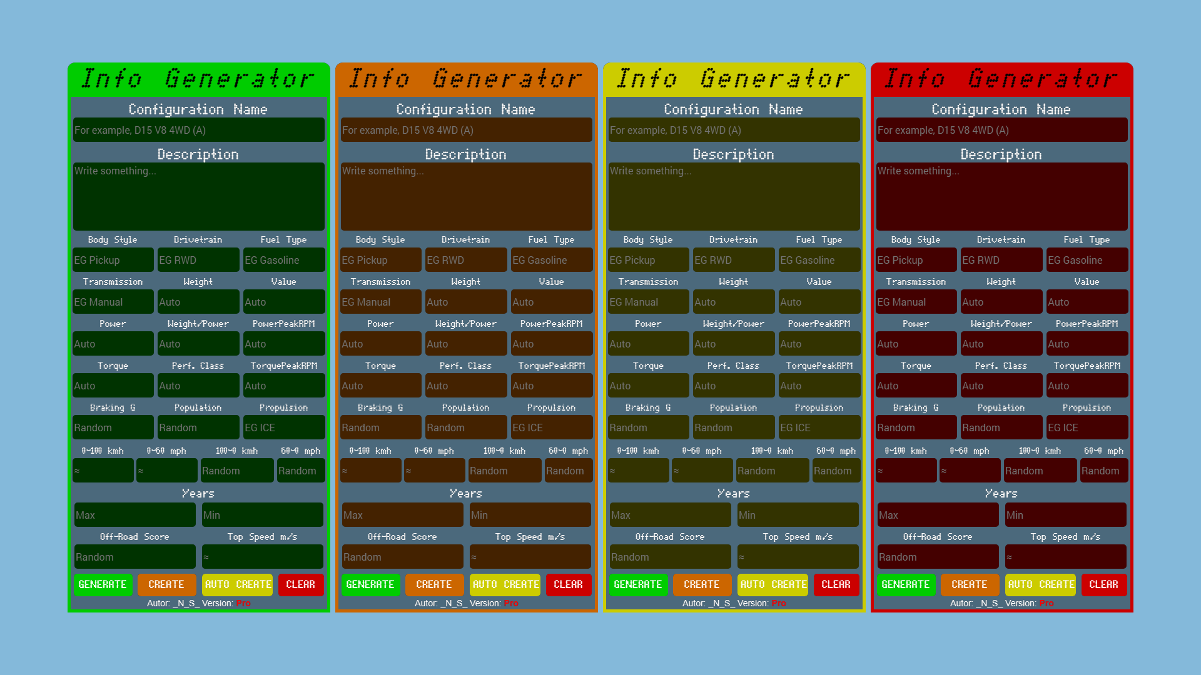The height and width of the screenshot is (675, 1201).
Task: Select Perf. Class field in red panel
Action: (1001, 386)
